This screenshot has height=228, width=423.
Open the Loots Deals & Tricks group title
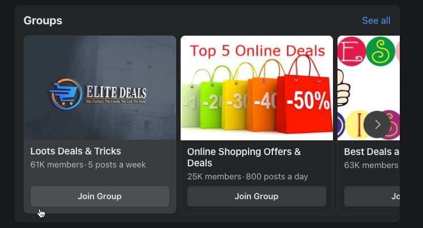click(75, 151)
